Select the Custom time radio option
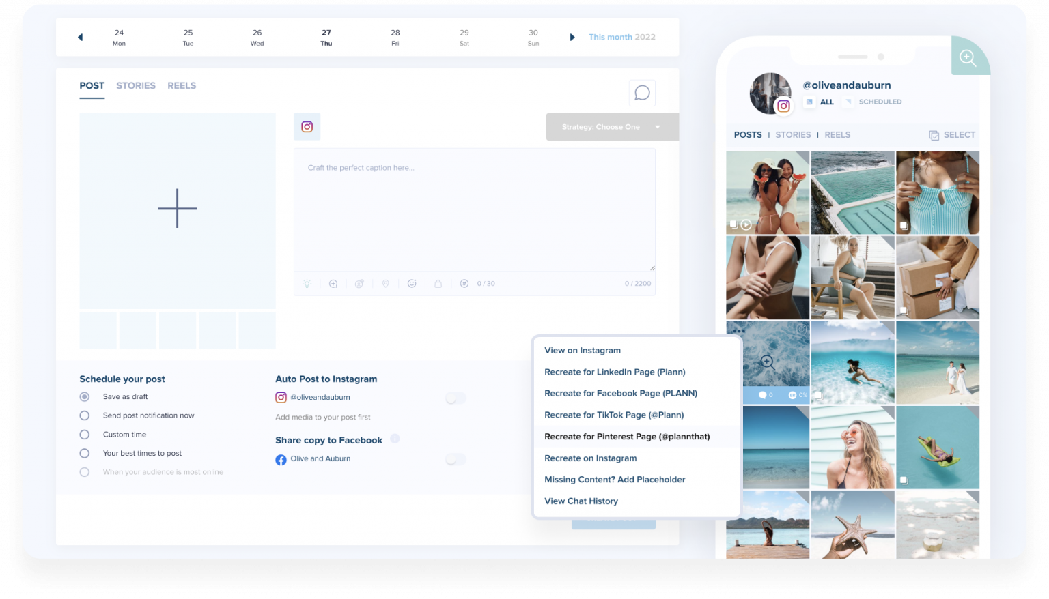The image size is (1049, 599). [x=85, y=435]
